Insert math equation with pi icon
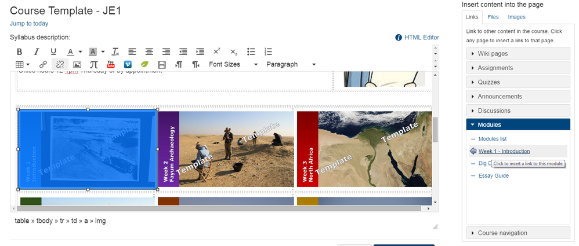579x246 pixels. [x=93, y=64]
